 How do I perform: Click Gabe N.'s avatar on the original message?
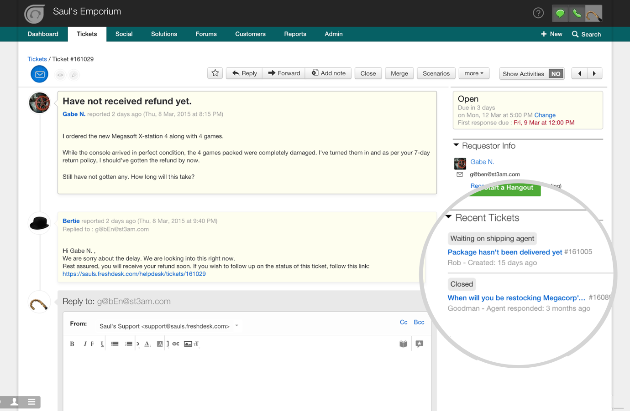(x=40, y=103)
